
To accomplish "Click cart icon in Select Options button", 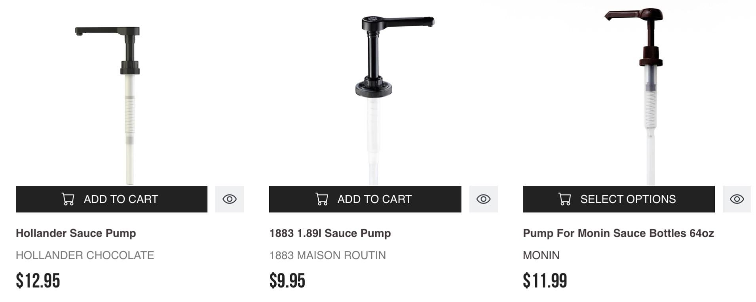I will 565,199.
